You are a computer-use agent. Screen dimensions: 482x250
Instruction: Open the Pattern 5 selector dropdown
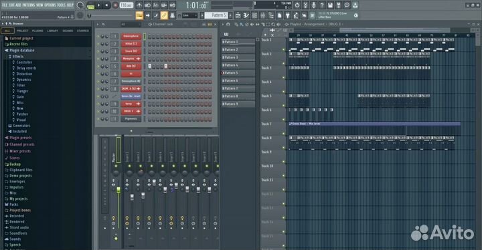click(x=217, y=15)
